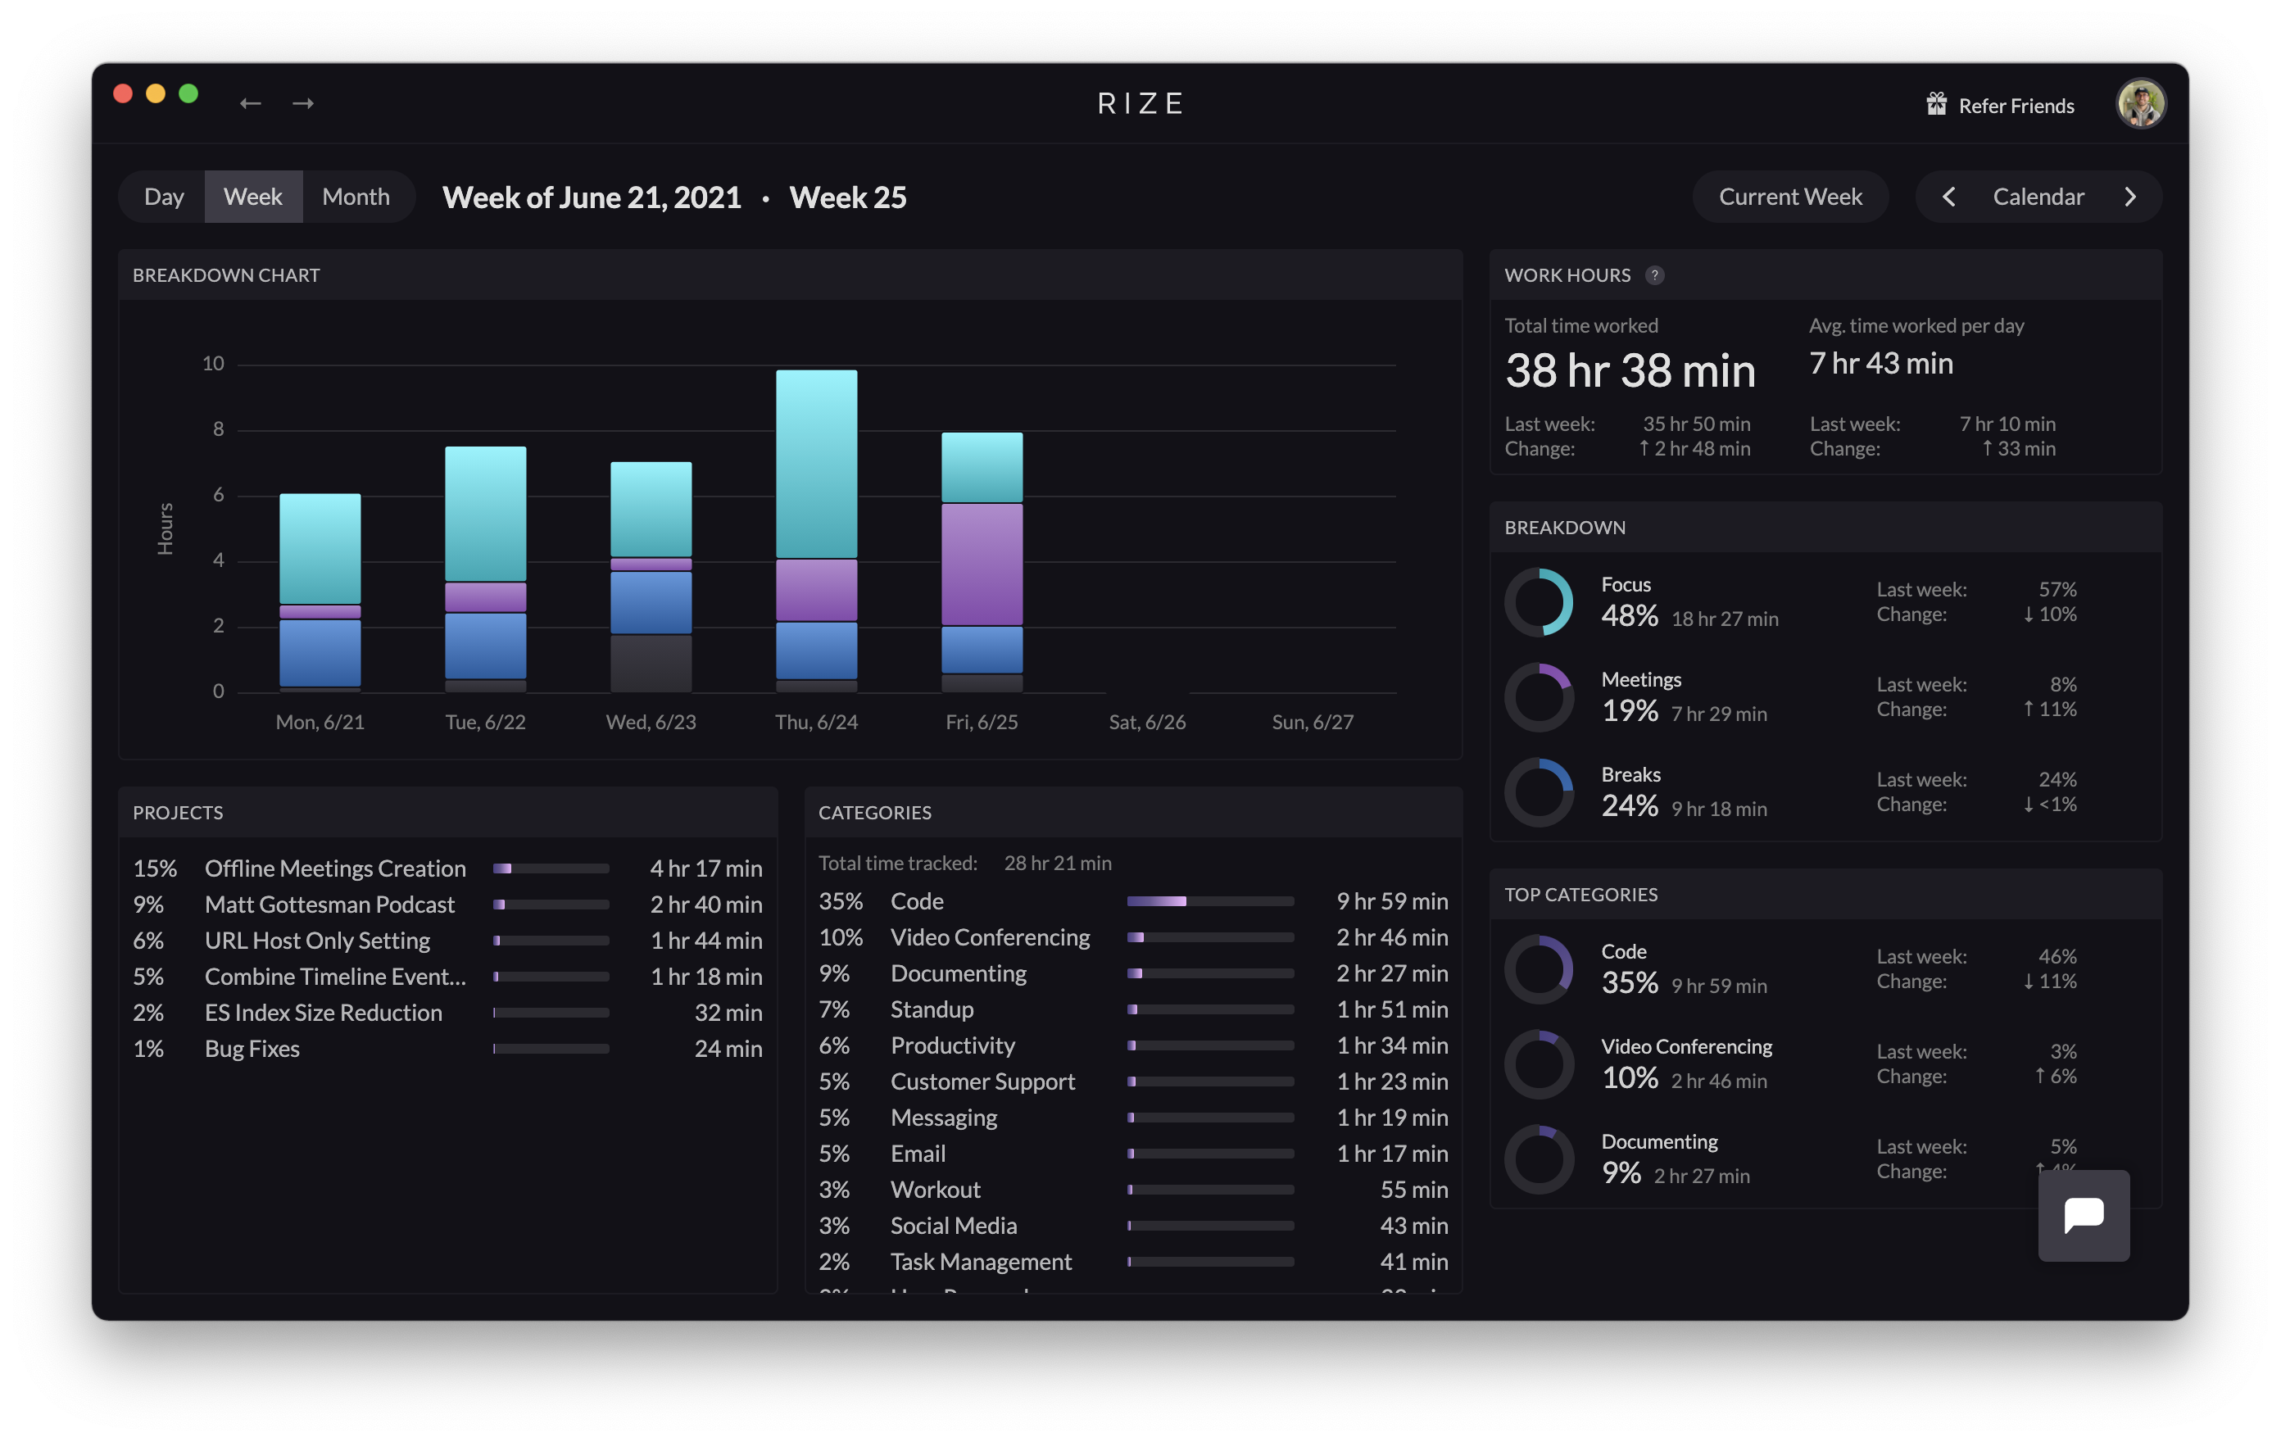Open the Calendar selector
The image size is (2281, 1442).
[x=2038, y=196]
